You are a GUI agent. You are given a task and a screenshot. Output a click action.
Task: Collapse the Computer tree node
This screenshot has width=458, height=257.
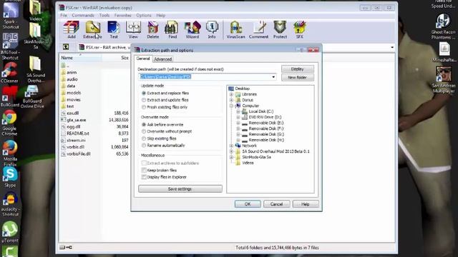pos(231,106)
